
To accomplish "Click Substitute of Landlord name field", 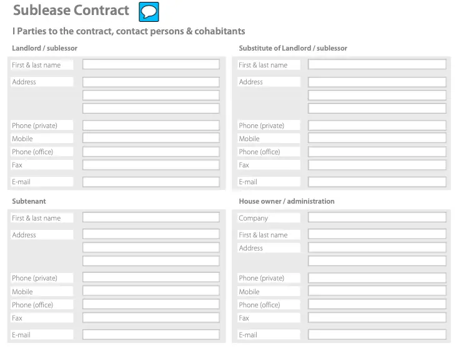I will 377,64.
